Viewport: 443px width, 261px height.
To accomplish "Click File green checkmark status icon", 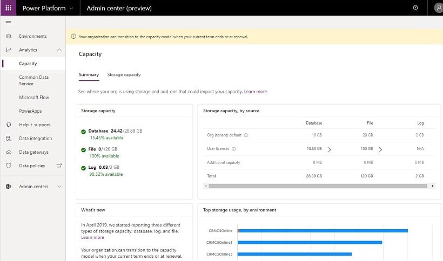I will [83, 150].
